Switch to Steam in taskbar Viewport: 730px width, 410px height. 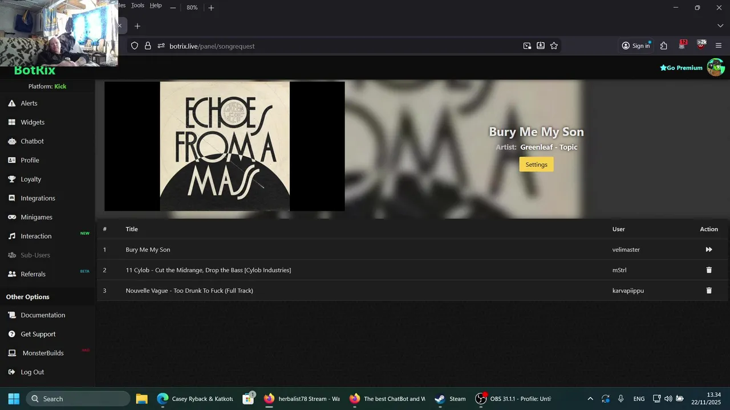point(451,399)
